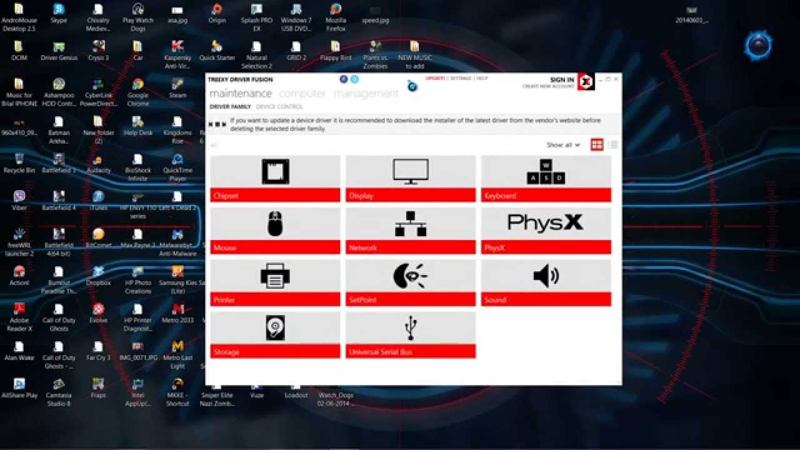
Task: Select Origin desktop icon
Action: [217, 13]
